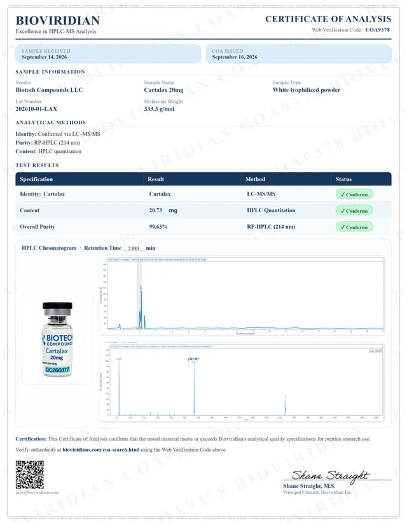Click the 'HPLC Quantitation' method cell
Image resolution: width=407 pixels, height=526 pixels.
point(271,210)
